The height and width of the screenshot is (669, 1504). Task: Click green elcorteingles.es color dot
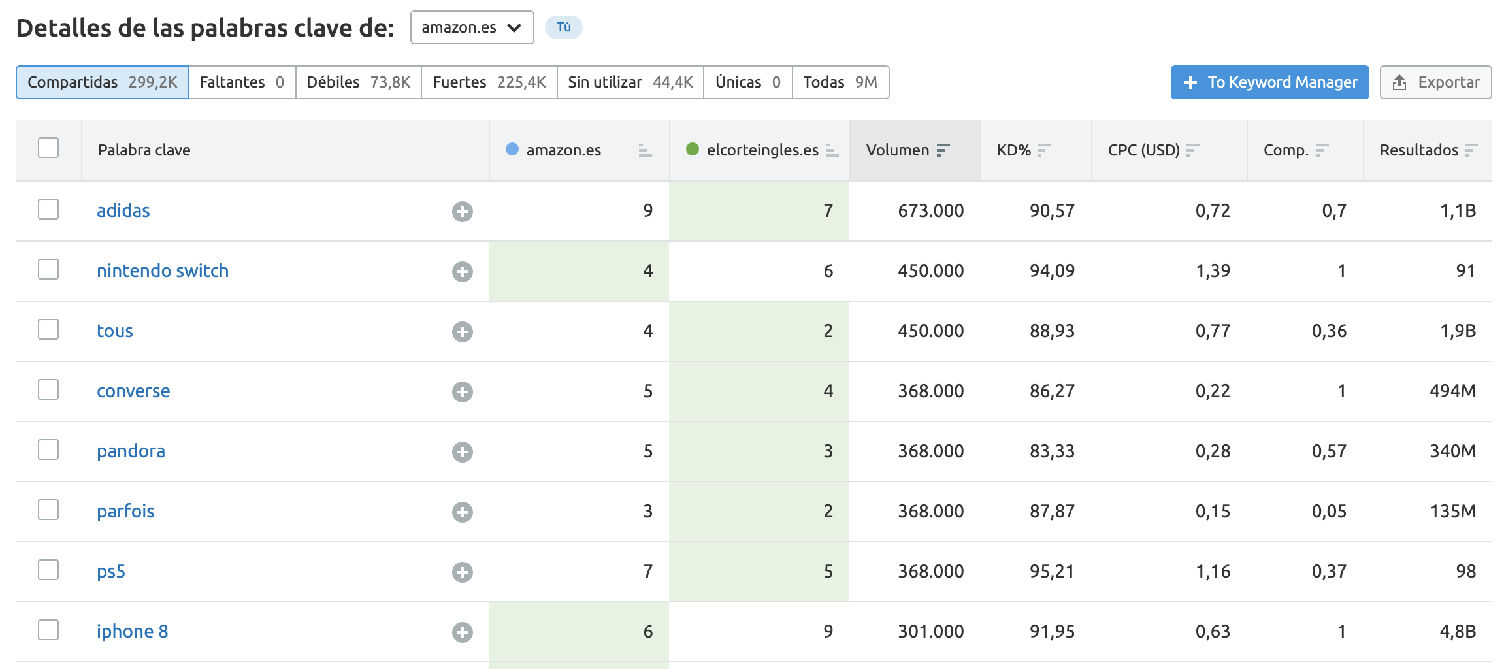pos(693,150)
